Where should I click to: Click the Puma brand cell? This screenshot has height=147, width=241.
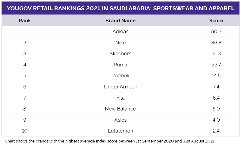pos(120,65)
